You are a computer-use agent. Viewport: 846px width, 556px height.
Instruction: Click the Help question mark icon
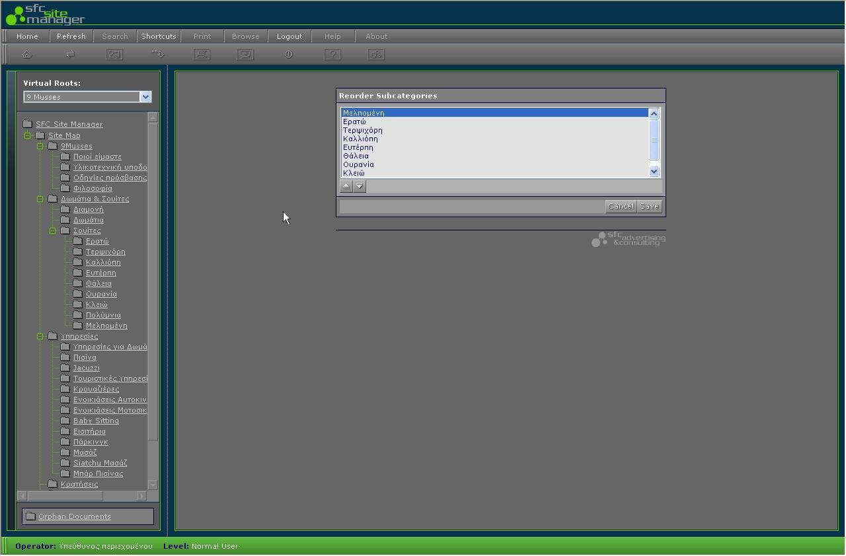(332, 54)
